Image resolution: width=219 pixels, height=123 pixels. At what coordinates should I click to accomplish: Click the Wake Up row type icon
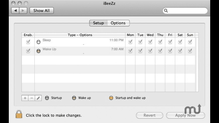pyautogui.click(x=39, y=51)
